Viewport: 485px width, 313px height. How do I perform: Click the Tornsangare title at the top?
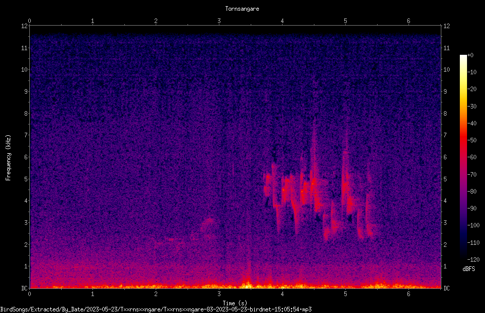pos(242,9)
